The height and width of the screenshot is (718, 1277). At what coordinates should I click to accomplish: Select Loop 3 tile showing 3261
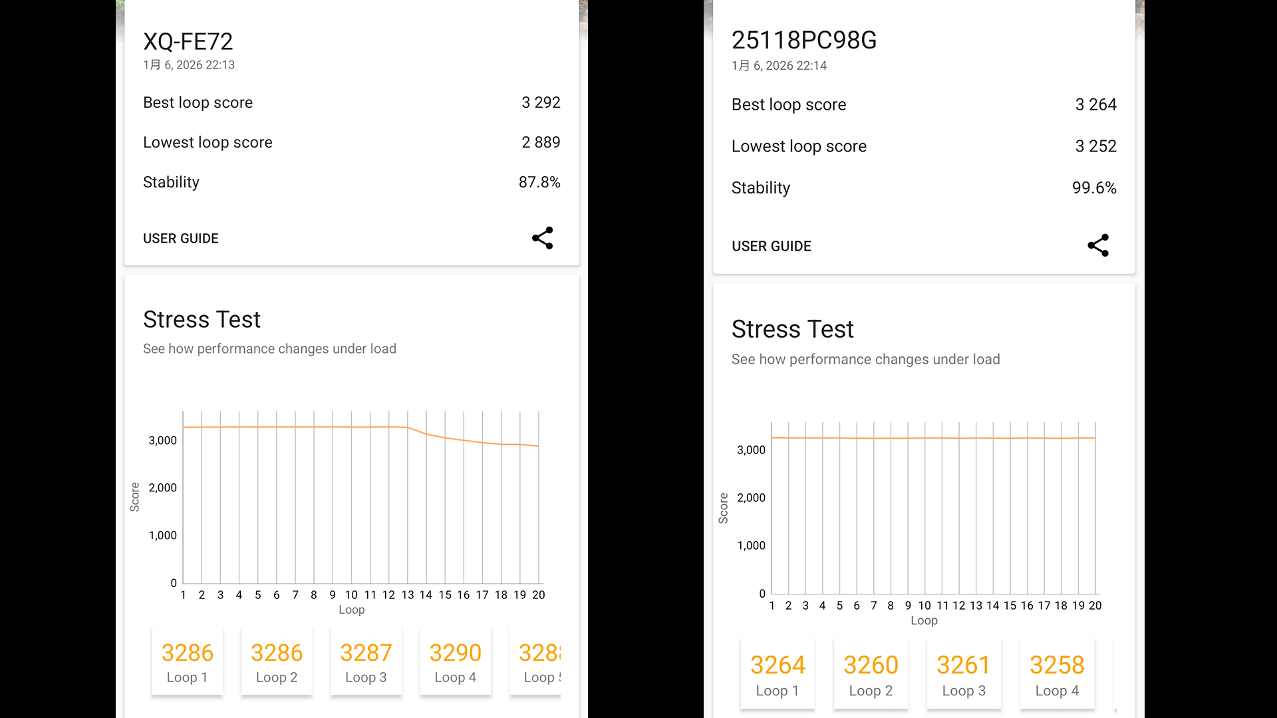click(964, 674)
